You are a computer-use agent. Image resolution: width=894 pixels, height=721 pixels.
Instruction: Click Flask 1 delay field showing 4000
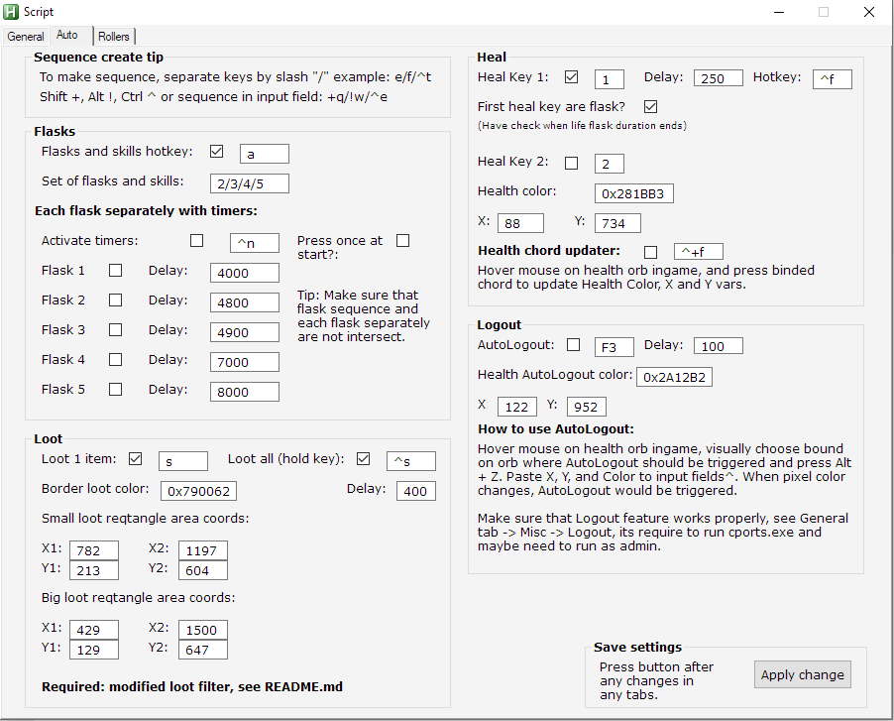pyautogui.click(x=245, y=273)
